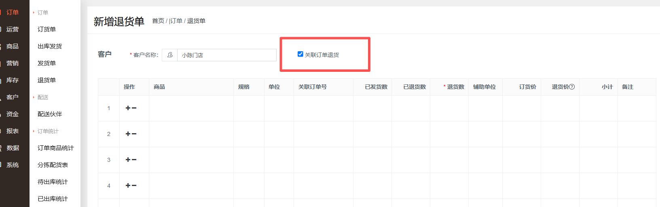Add a row at line 2

coord(128,134)
